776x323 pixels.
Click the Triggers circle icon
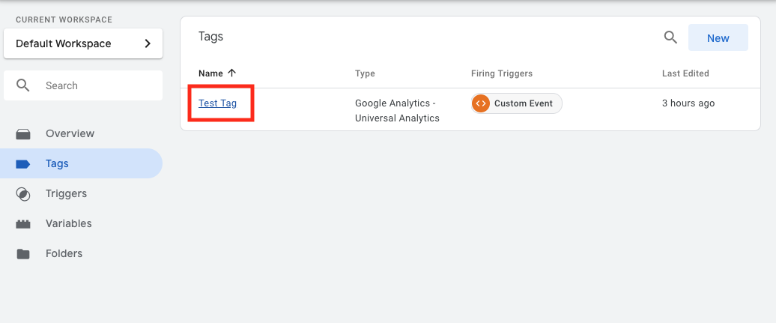(23, 193)
